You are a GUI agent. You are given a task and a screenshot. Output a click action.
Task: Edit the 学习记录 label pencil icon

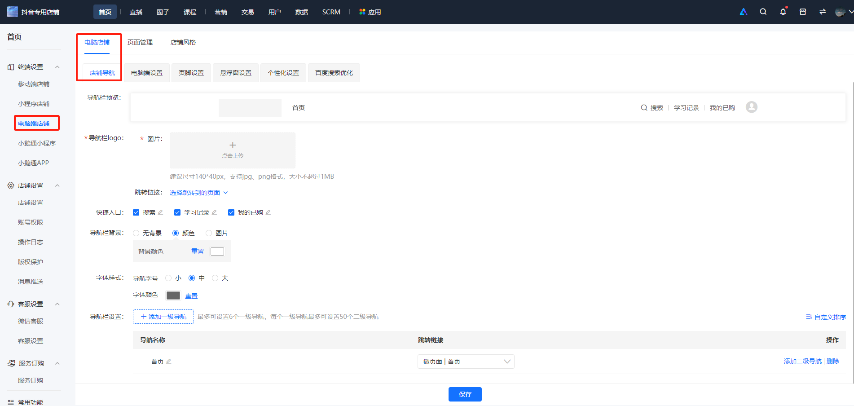coord(215,212)
